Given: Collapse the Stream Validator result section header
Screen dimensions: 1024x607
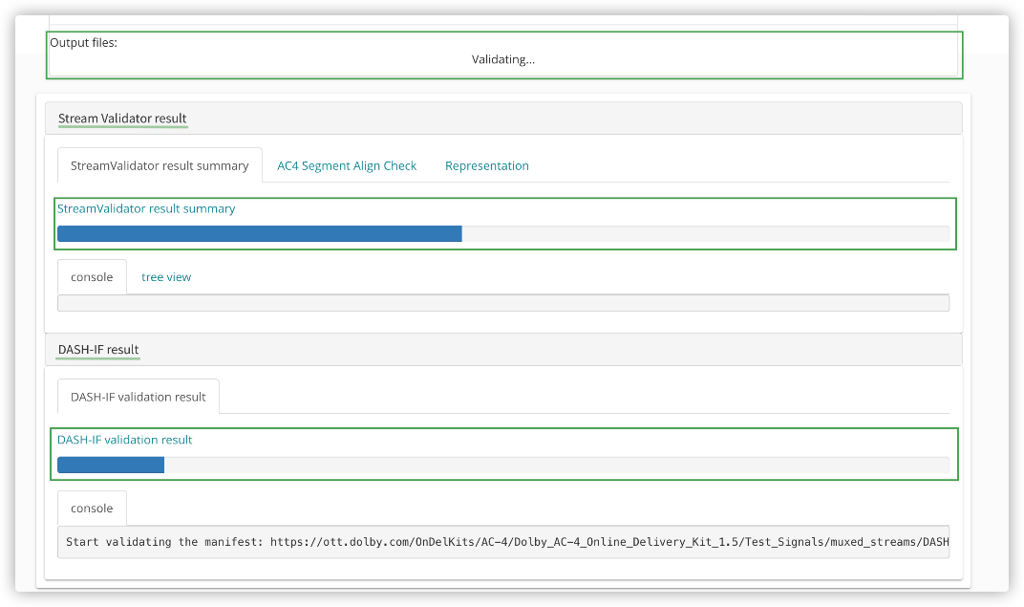Looking at the screenshot, I should [122, 119].
